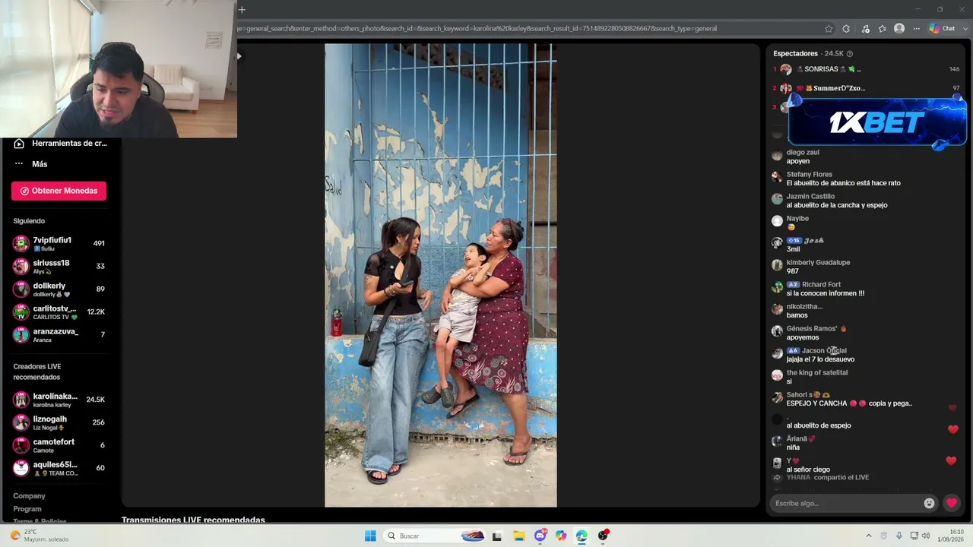
Task: Open Stefany Flores chat commenter
Action: [810, 175]
